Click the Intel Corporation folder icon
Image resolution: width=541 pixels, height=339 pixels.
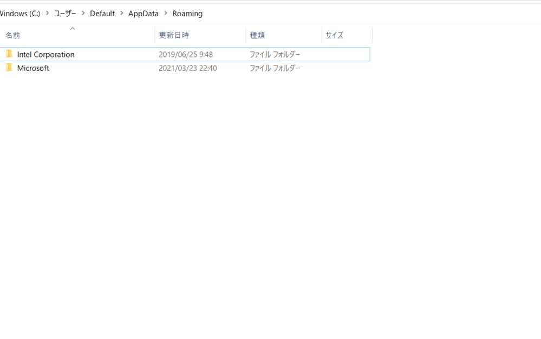9,54
